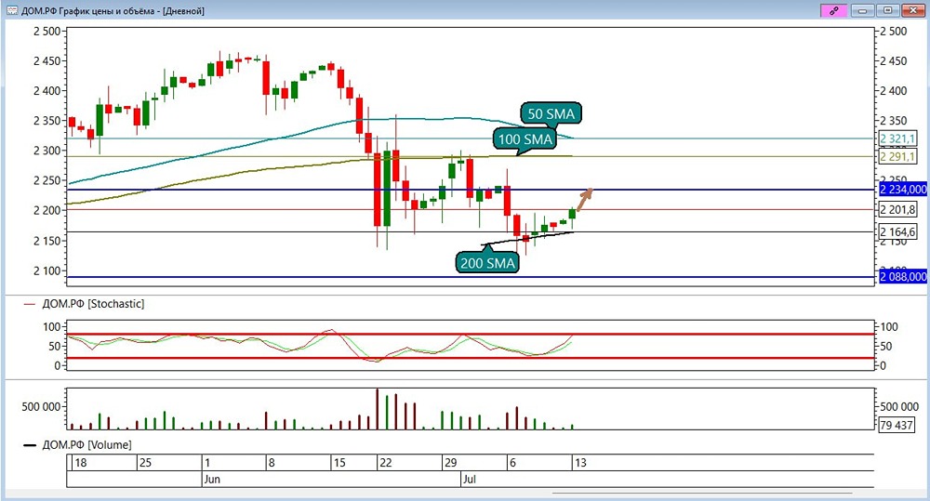Minimize the chart window
Screen dimensions: 930x501
click(x=862, y=10)
